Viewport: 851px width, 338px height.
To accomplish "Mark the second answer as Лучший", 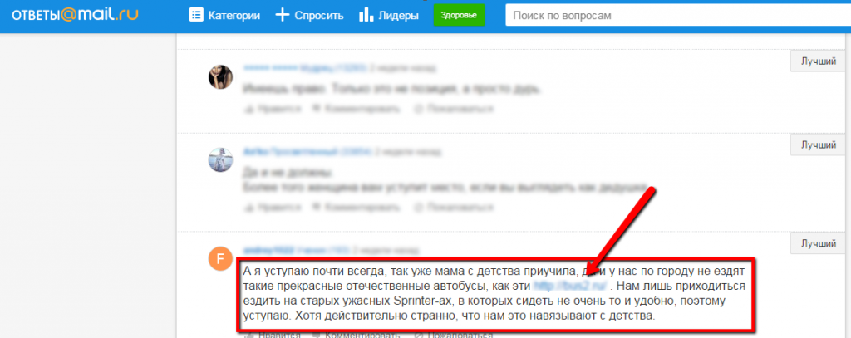I will (x=819, y=145).
